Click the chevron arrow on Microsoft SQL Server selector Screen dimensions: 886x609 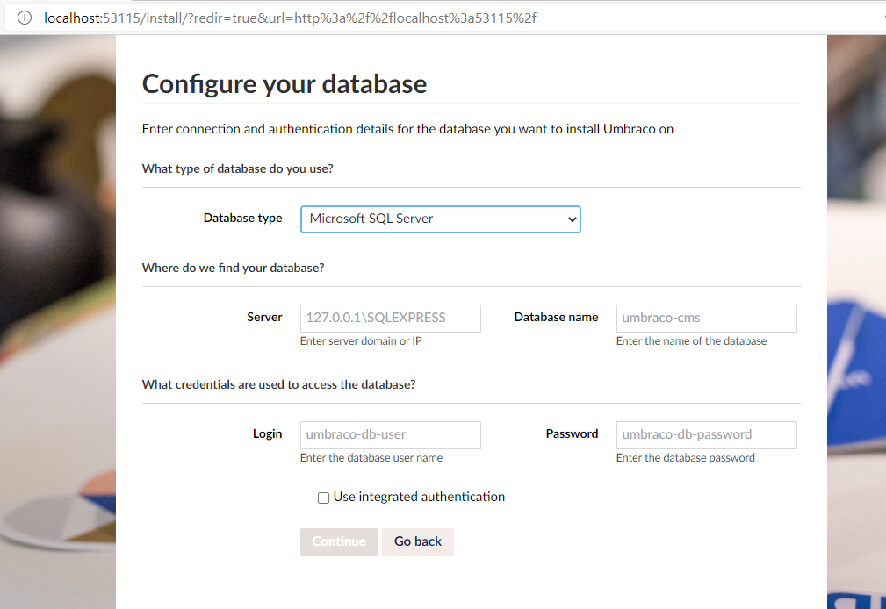(572, 219)
